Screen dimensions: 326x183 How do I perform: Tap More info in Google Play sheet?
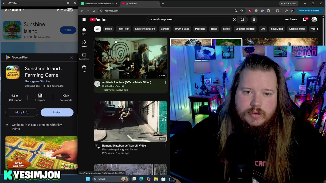[22, 112]
